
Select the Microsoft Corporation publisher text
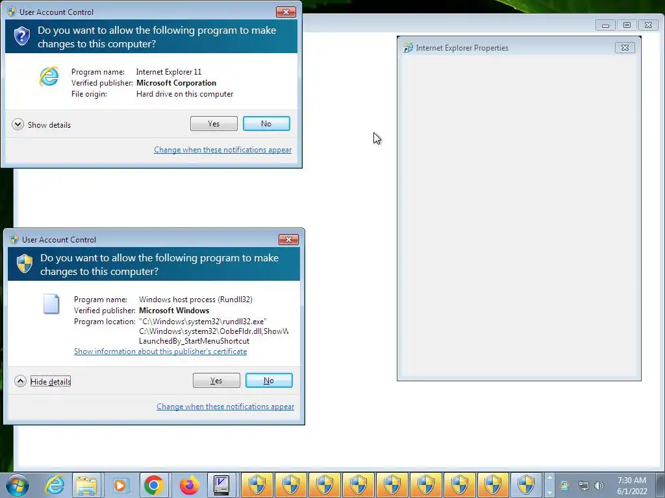pyautogui.click(x=176, y=83)
